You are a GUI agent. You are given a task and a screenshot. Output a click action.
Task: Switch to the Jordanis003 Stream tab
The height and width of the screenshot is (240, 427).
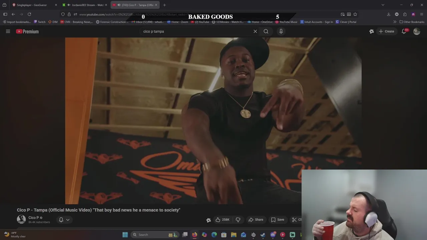click(x=85, y=5)
